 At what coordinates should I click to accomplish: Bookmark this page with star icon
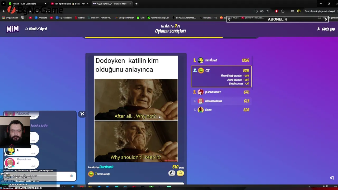pyautogui.click(x=267, y=11)
